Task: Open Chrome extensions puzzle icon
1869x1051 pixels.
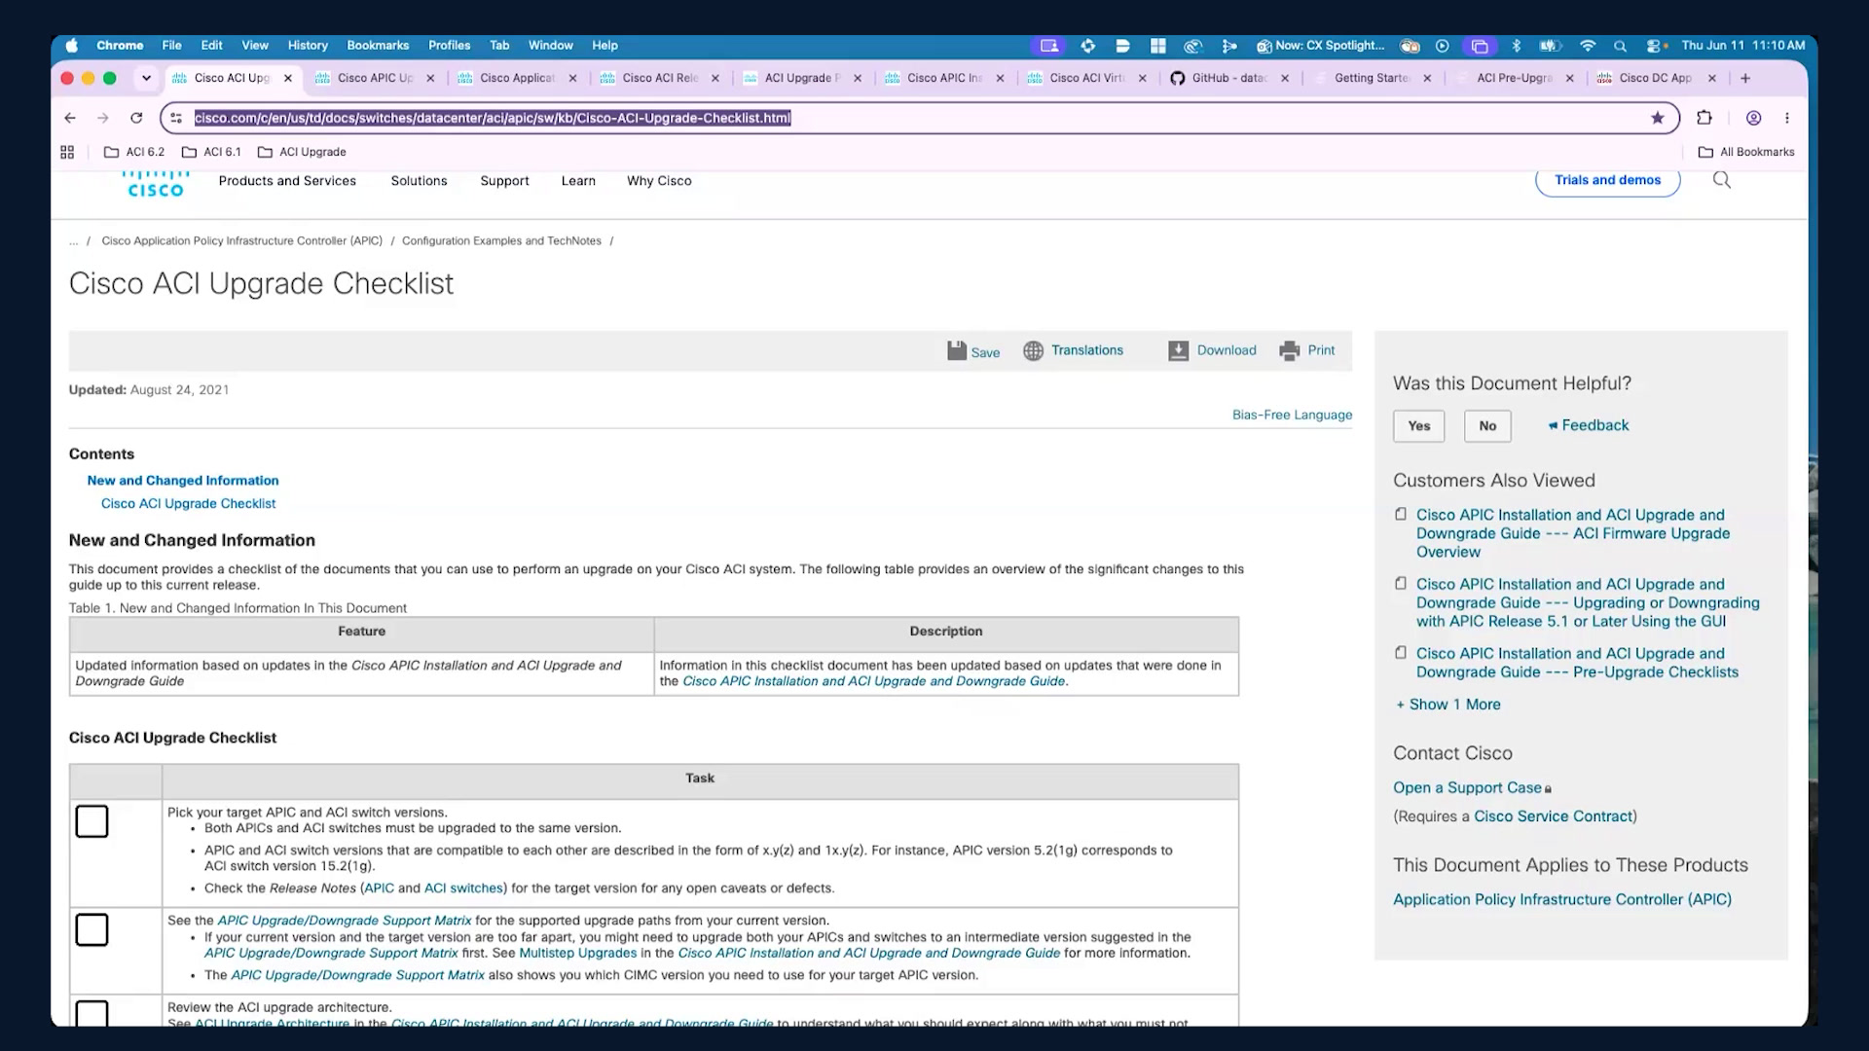Action: [1704, 118]
